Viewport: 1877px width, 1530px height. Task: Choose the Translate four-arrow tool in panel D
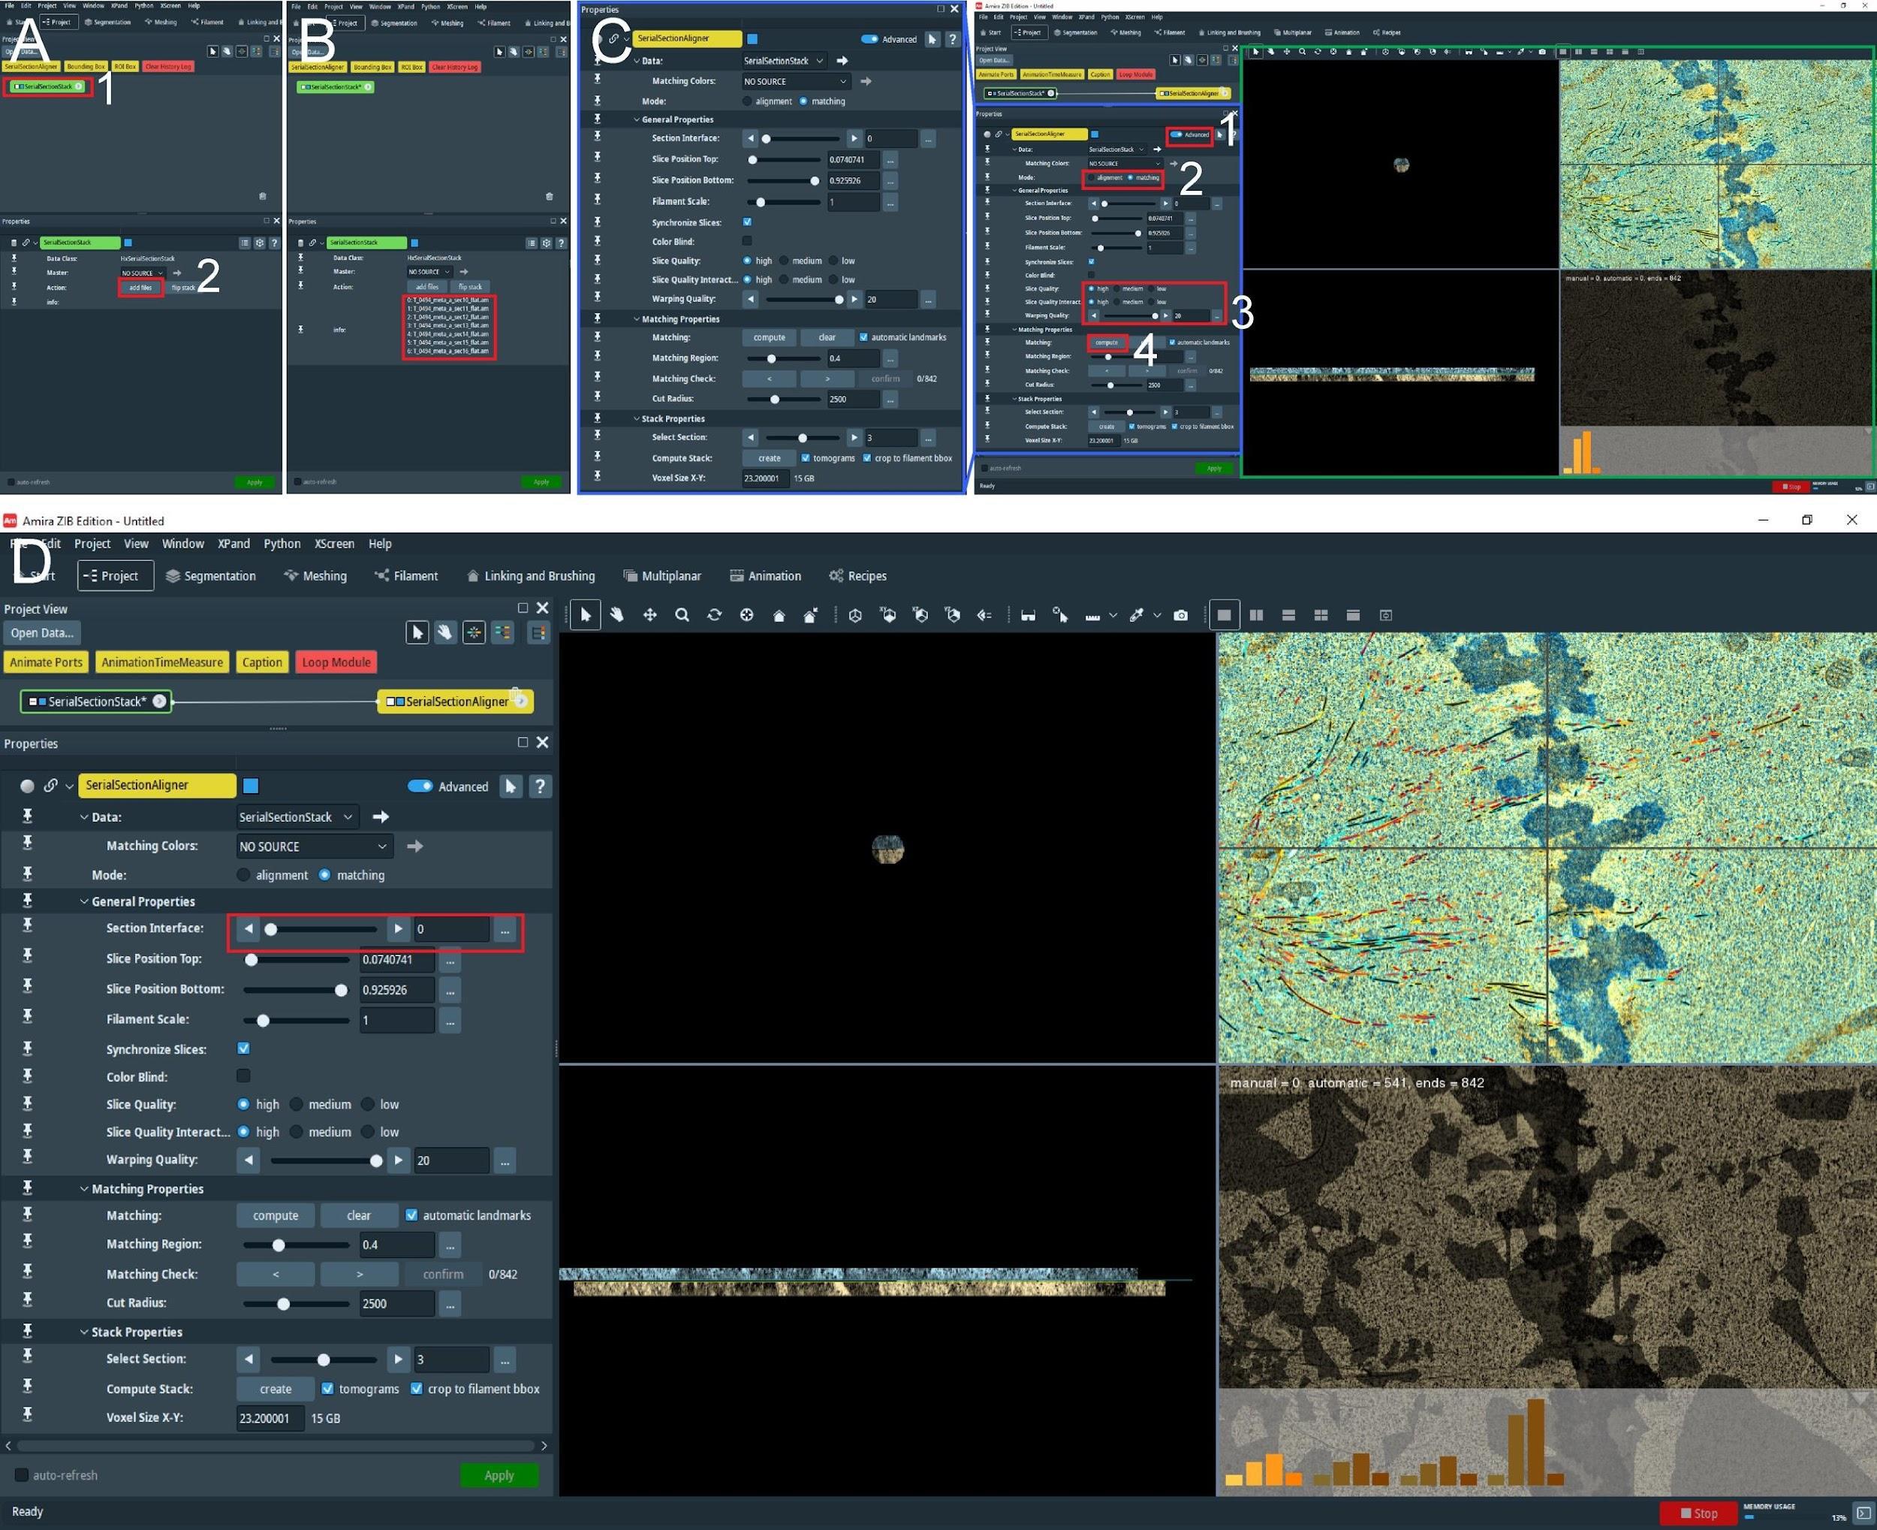click(x=650, y=615)
